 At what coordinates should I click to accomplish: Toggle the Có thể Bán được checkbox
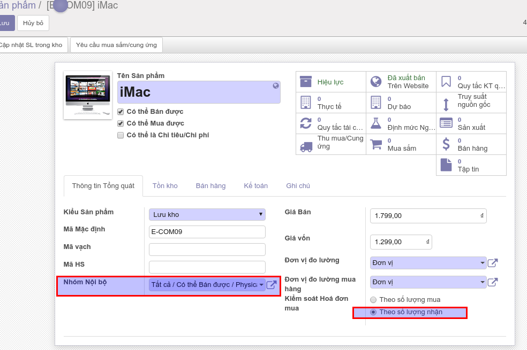click(x=121, y=112)
